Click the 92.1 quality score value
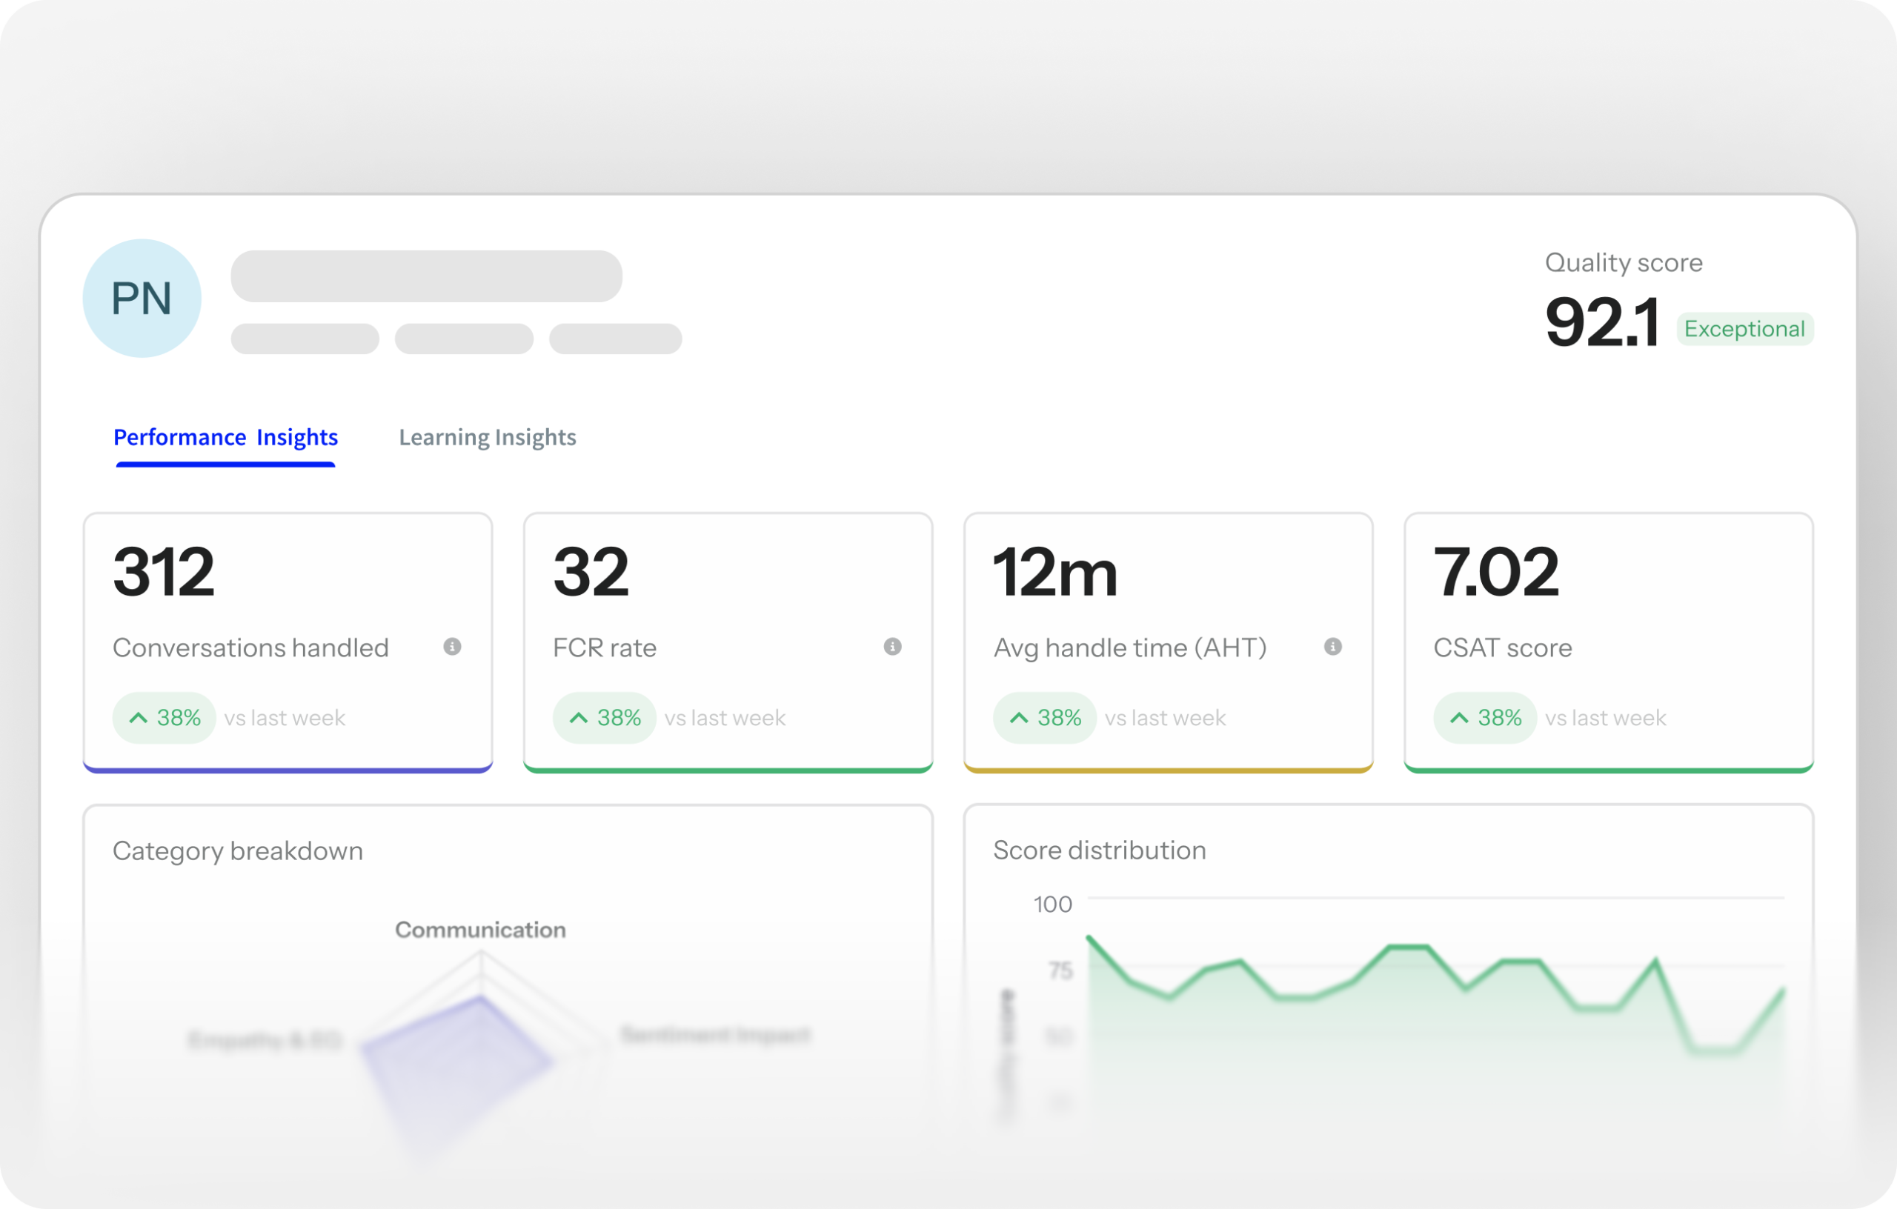 pyautogui.click(x=1601, y=323)
